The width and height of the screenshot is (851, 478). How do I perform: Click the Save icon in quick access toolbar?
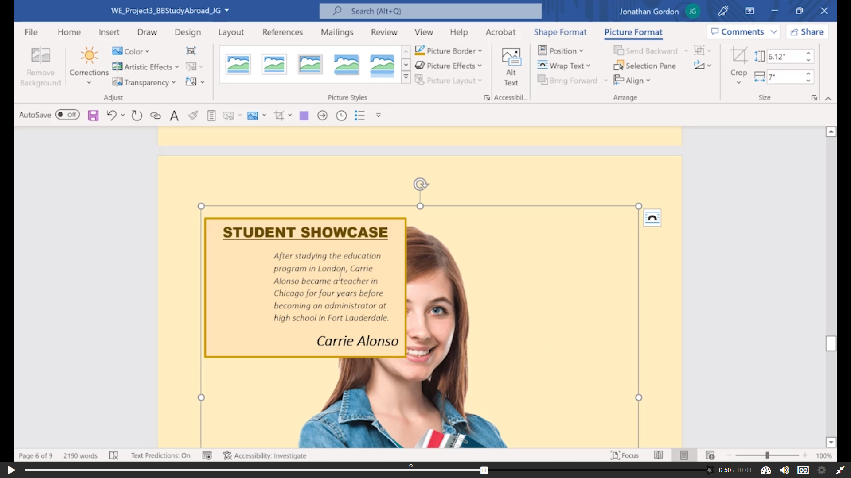(x=93, y=116)
